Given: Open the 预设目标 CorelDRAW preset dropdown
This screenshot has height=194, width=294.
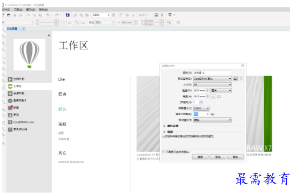Looking at the screenshot, I should 213,79.
